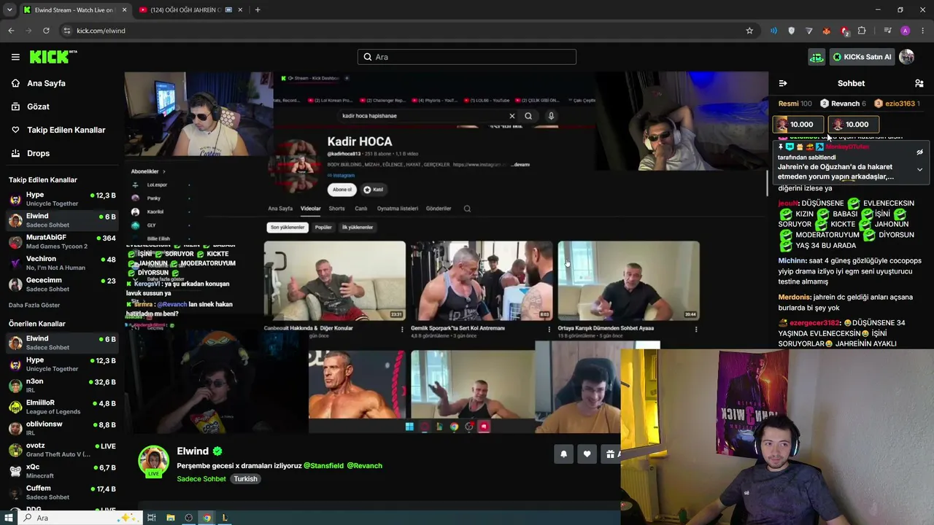Close the YouTube browser tab

pyautogui.click(x=239, y=10)
